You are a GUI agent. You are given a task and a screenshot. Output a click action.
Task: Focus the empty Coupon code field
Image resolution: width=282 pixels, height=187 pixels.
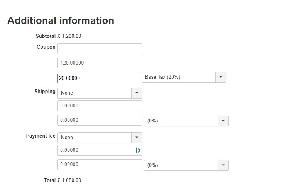pyautogui.click(x=100, y=49)
